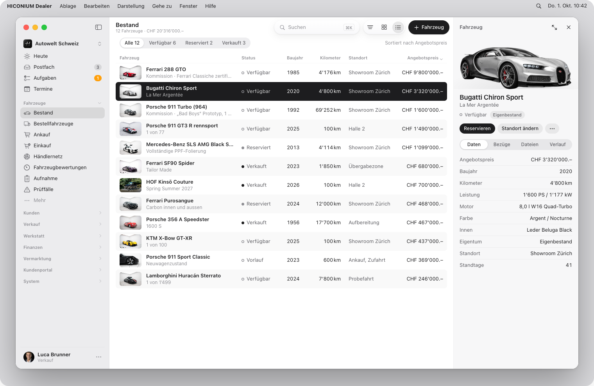The width and height of the screenshot is (594, 386).
Task: Switch to the Bezüge tab
Action: (502, 145)
